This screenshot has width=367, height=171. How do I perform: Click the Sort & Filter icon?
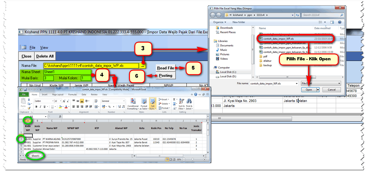pos(181,104)
